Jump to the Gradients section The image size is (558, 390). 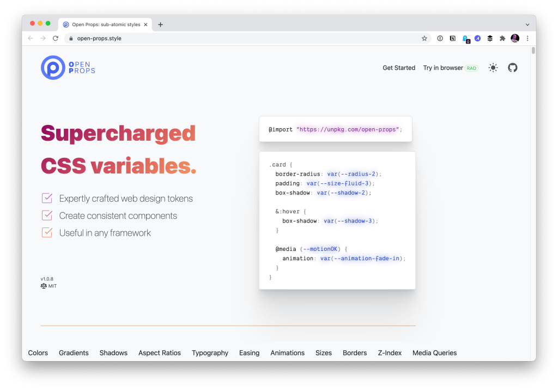coord(74,353)
